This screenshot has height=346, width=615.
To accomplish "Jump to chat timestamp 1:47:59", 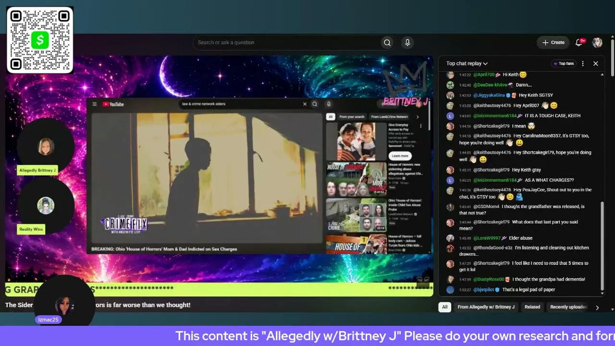I will click(465, 279).
